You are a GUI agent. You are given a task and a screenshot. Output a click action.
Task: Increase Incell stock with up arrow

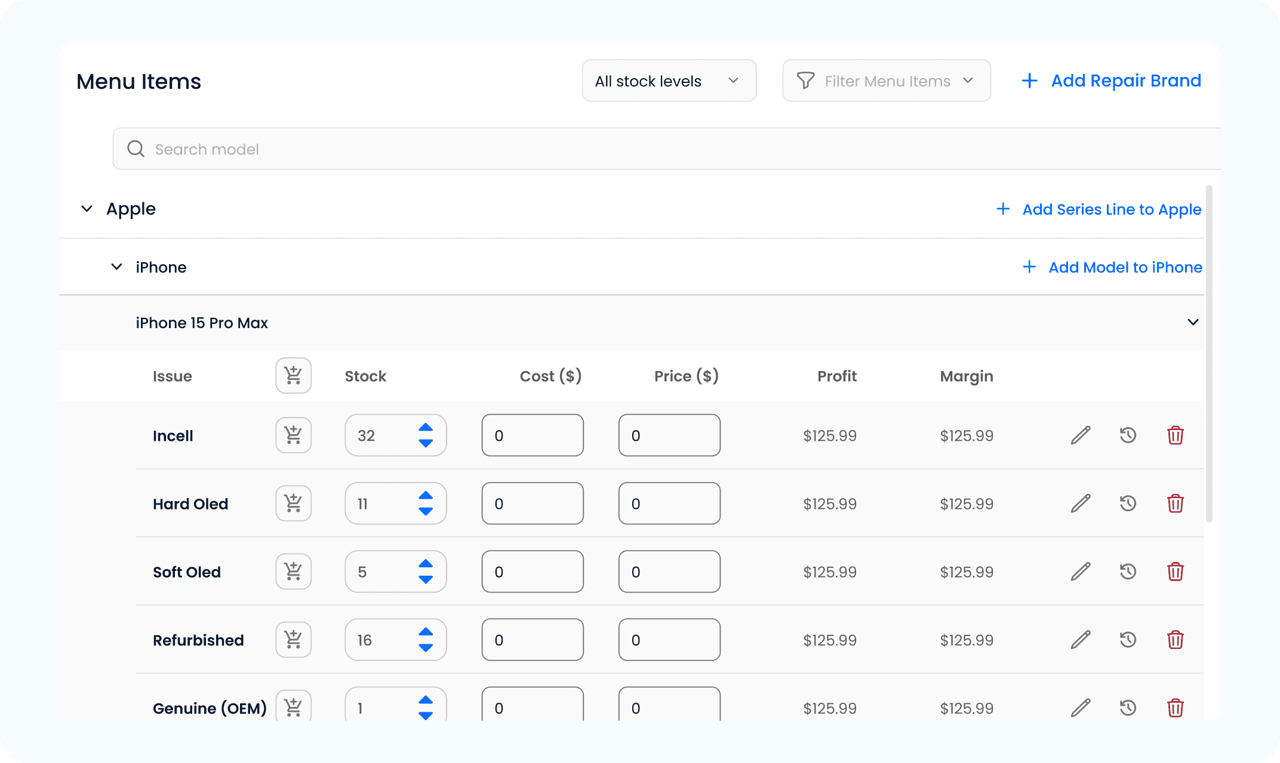[x=426, y=427]
